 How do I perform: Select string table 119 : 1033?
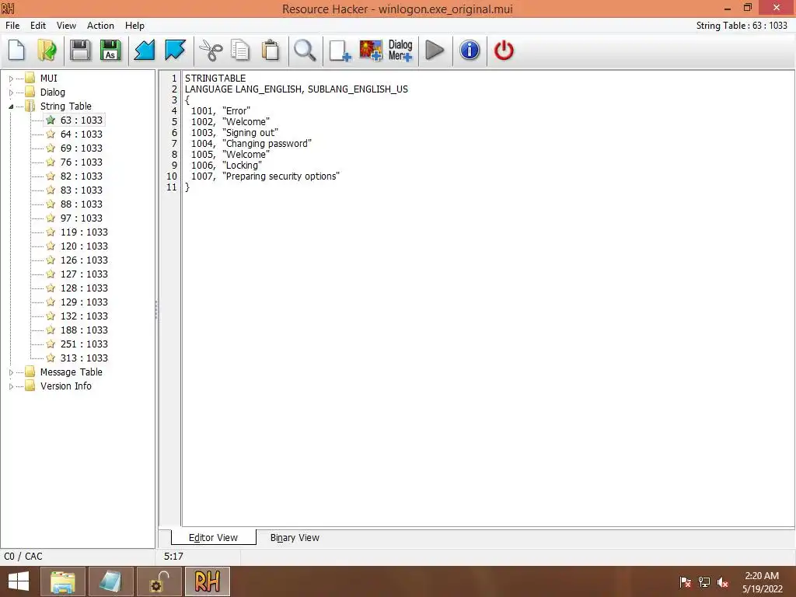coord(84,232)
